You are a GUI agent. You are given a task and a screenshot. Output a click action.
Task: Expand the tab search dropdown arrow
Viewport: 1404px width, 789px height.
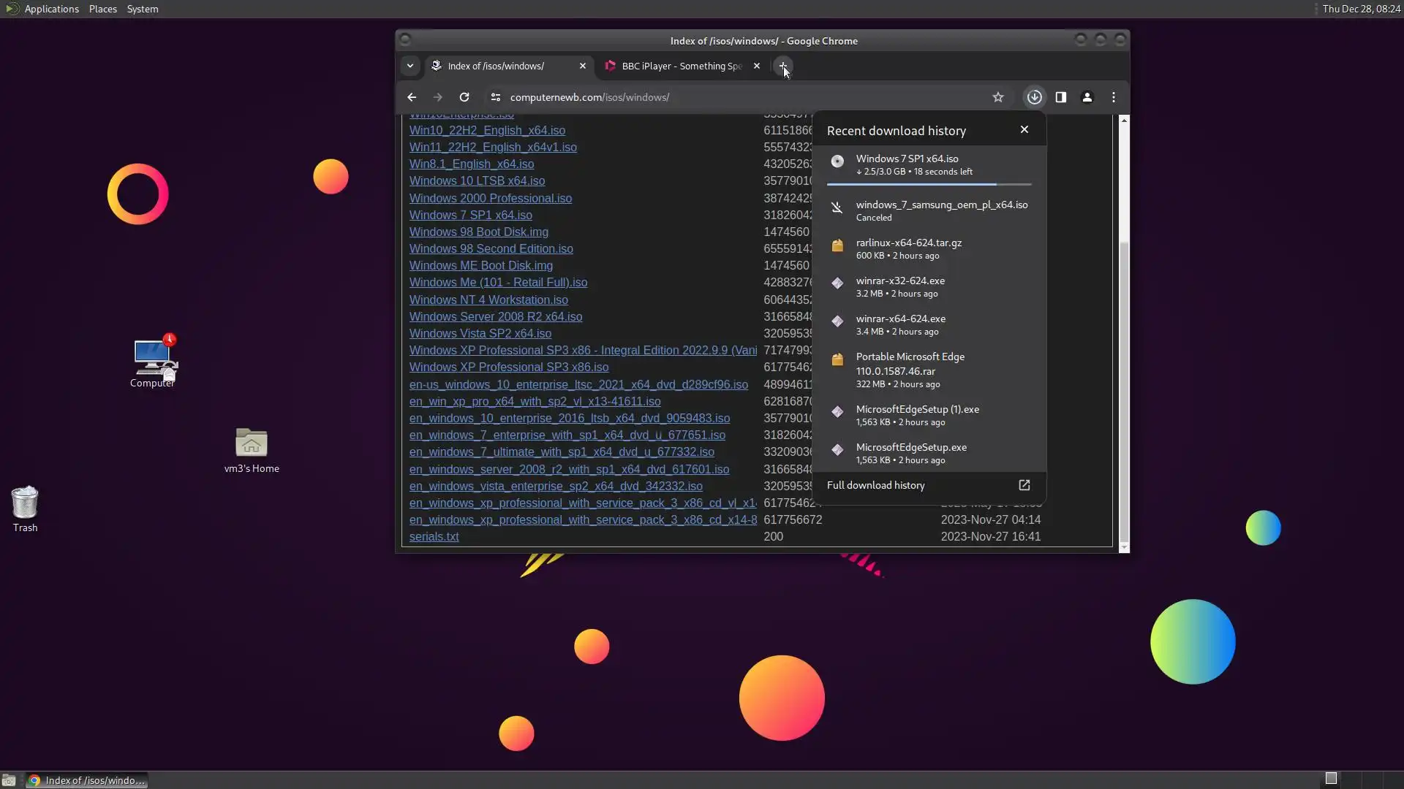click(x=409, y=66)
